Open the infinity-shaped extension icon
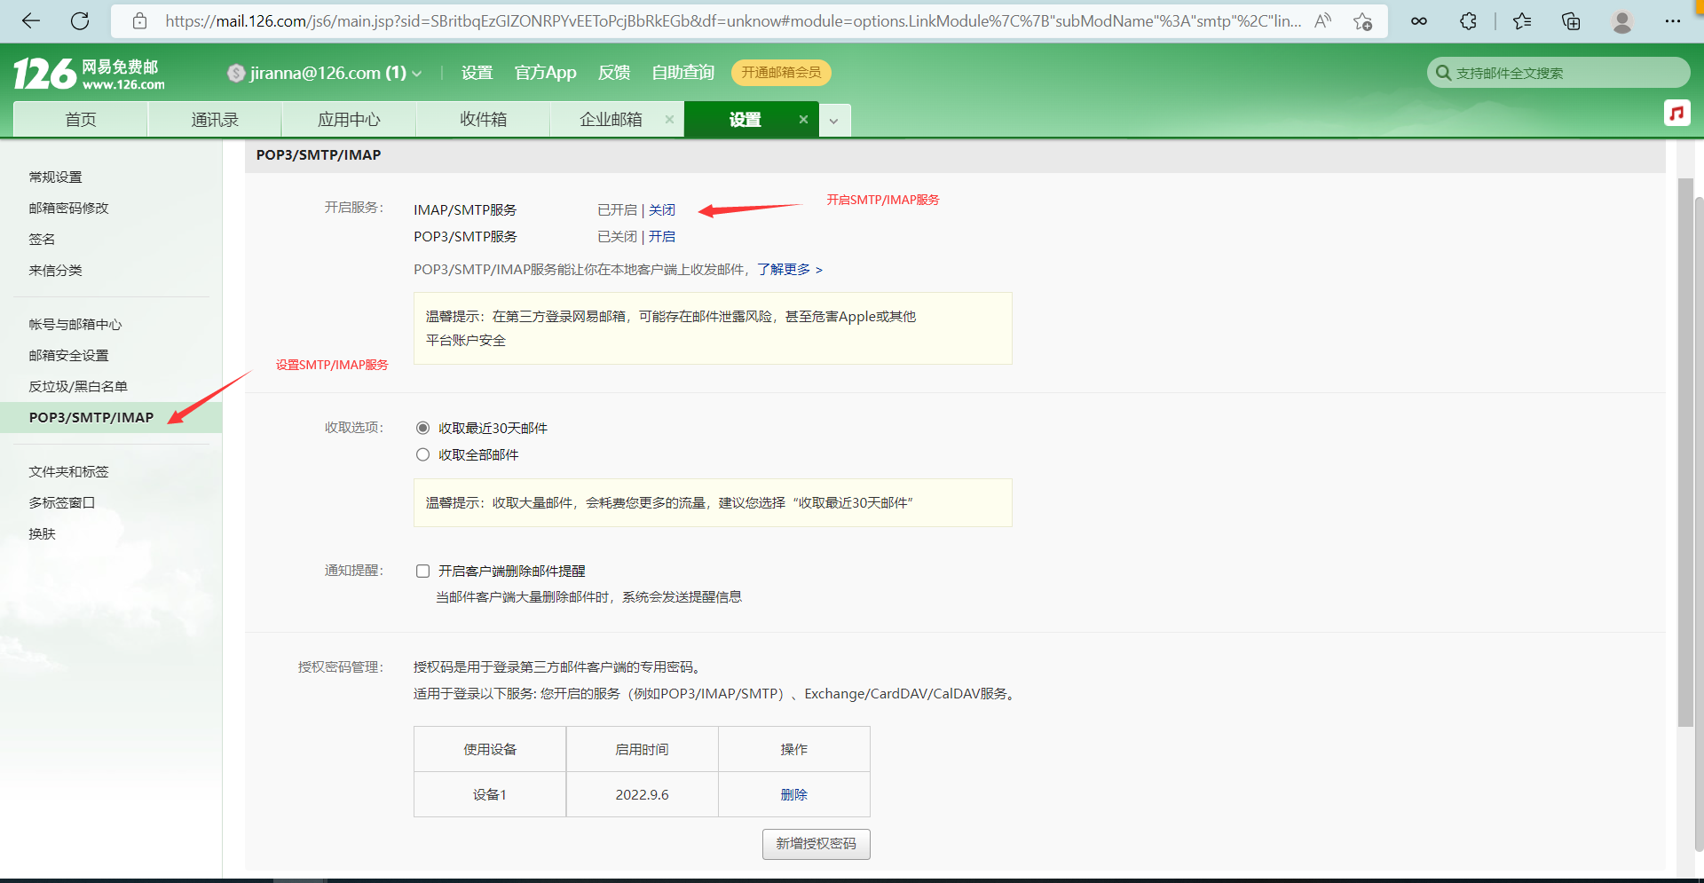This screenshot has height=883, width=1704. coord(1419,20)
